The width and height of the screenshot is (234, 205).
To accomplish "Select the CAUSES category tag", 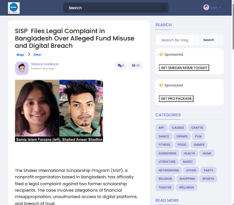I will click(178, 128).
